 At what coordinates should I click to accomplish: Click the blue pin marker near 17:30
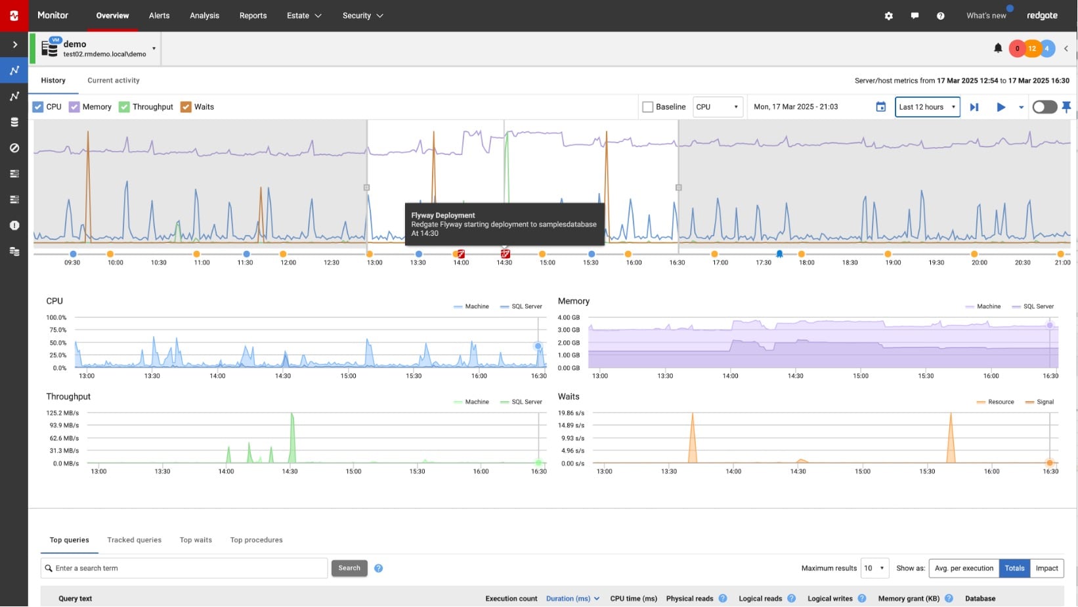779,254
